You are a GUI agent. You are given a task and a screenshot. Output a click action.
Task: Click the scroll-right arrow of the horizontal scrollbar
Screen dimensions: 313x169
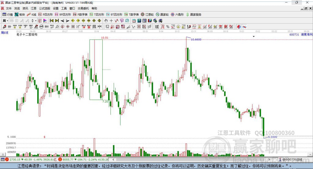[x=269, y=160]
